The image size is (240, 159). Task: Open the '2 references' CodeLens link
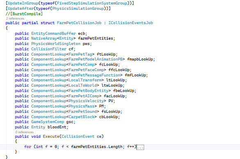(15, 18)
